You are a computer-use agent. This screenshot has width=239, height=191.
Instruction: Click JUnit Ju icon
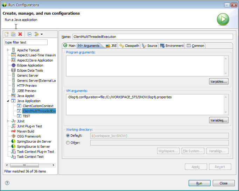[14, 121]
